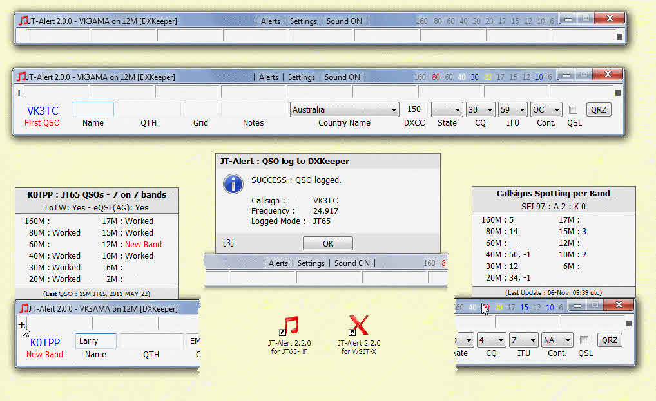Open the Country Name dropdown showing Australia
This screenshot has height=401, width=656.
345,110
